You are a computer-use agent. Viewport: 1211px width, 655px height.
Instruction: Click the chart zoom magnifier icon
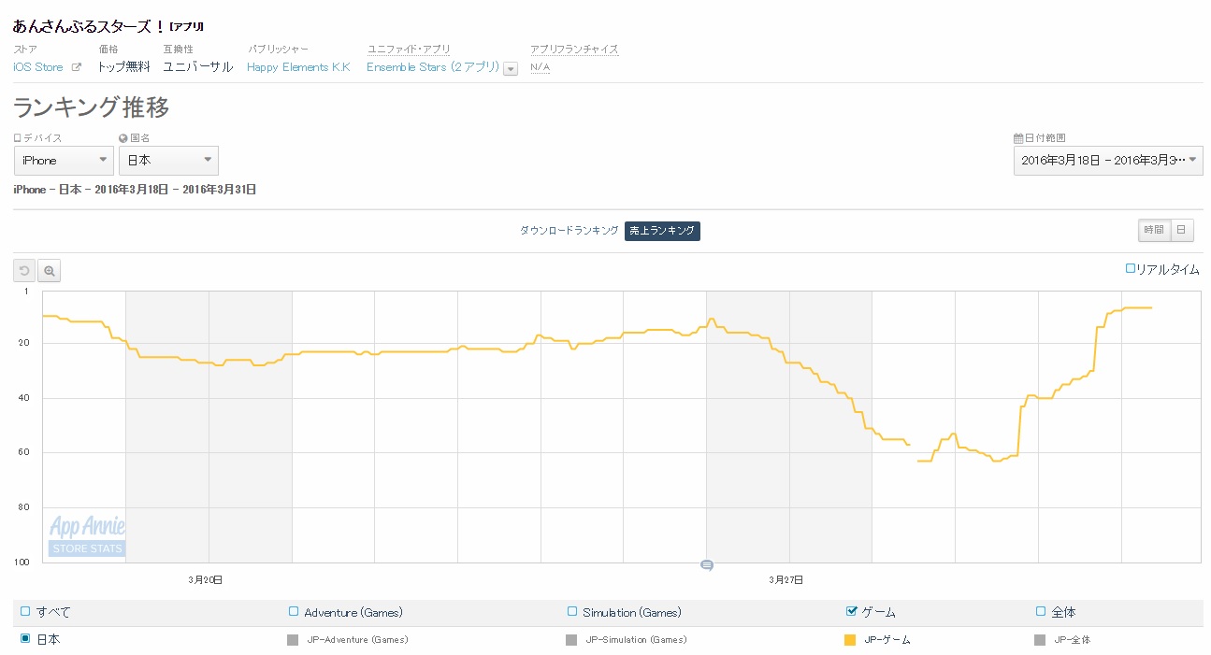click(x=50, y=271)
